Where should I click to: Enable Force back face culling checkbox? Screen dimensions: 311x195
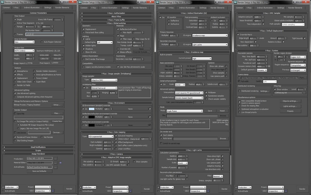click(x=83, y=32)
